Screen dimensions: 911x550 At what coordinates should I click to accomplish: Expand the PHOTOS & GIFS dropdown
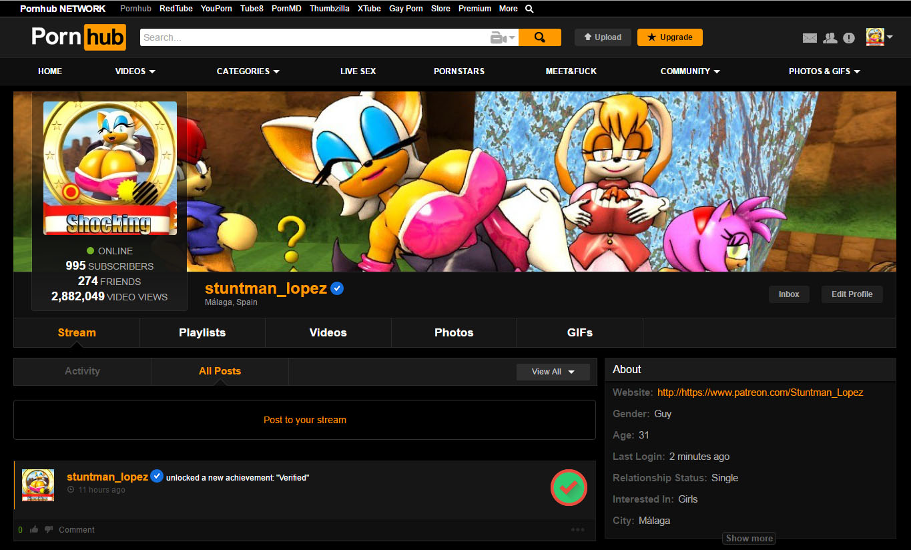click(x=824, y=71)
